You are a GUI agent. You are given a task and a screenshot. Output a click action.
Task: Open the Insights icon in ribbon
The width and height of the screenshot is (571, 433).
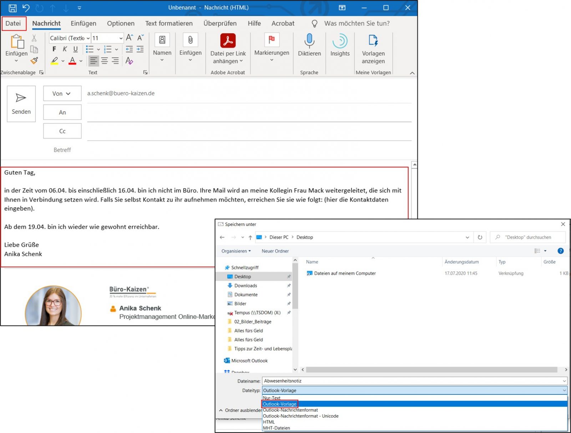[x=340, y=41]
